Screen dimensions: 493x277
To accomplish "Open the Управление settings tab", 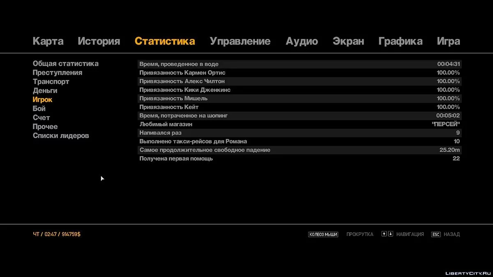I will (x=240, y=41).
